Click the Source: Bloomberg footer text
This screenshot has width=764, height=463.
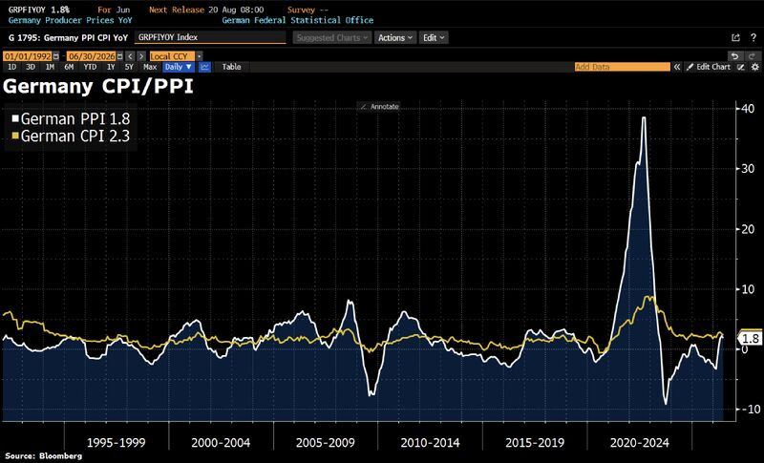point(43,456)
